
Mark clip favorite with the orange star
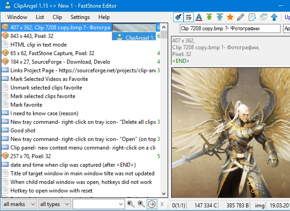[x=230, y=17]
